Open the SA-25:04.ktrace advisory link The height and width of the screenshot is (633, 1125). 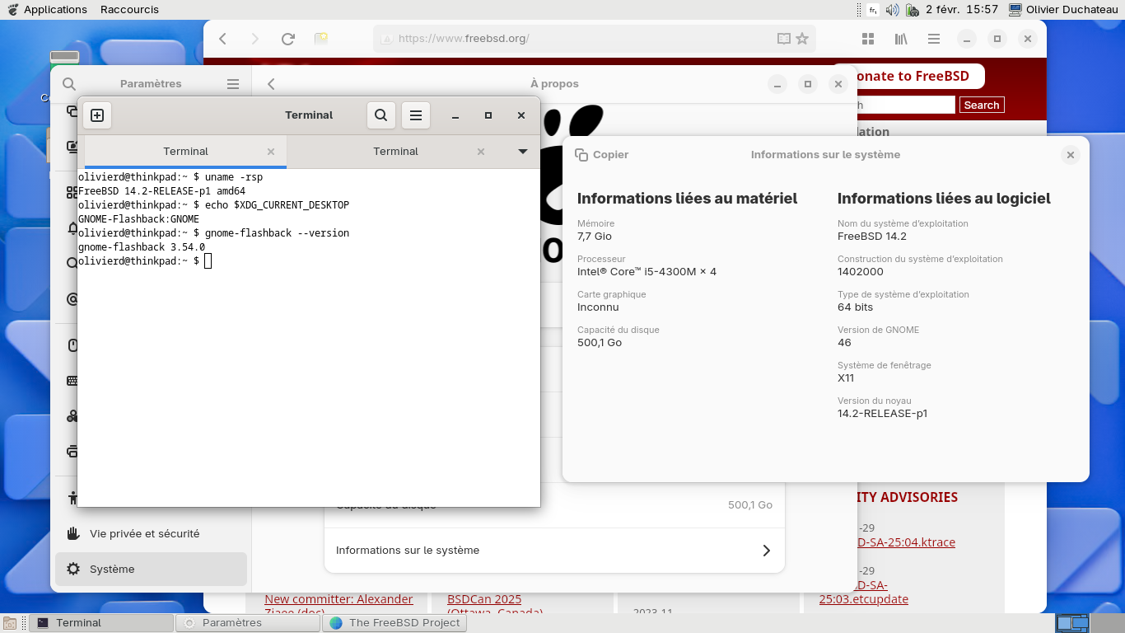(906, 542)
